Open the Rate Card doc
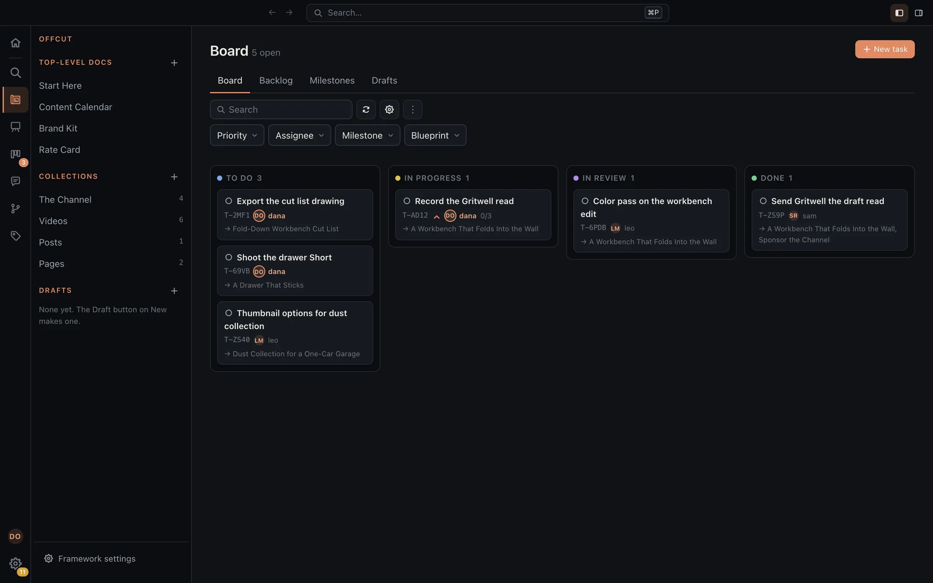Image resolution: width=933 pixels, height=583 pixels. [x=59, y=150]
